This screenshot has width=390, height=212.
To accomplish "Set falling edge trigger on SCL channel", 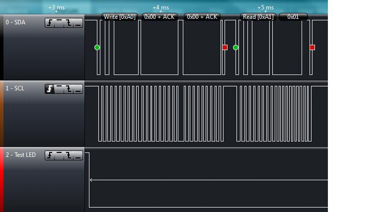I will point(69,89).
